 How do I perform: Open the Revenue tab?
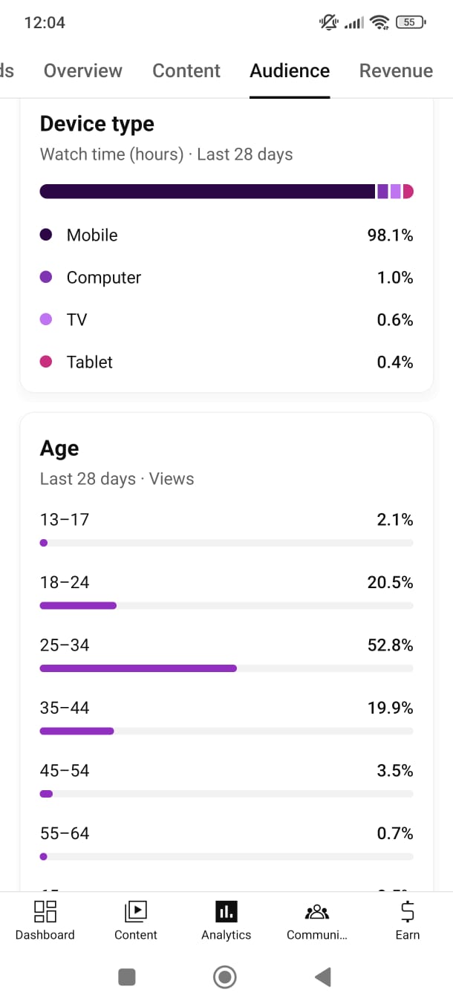tap(396, 71)
